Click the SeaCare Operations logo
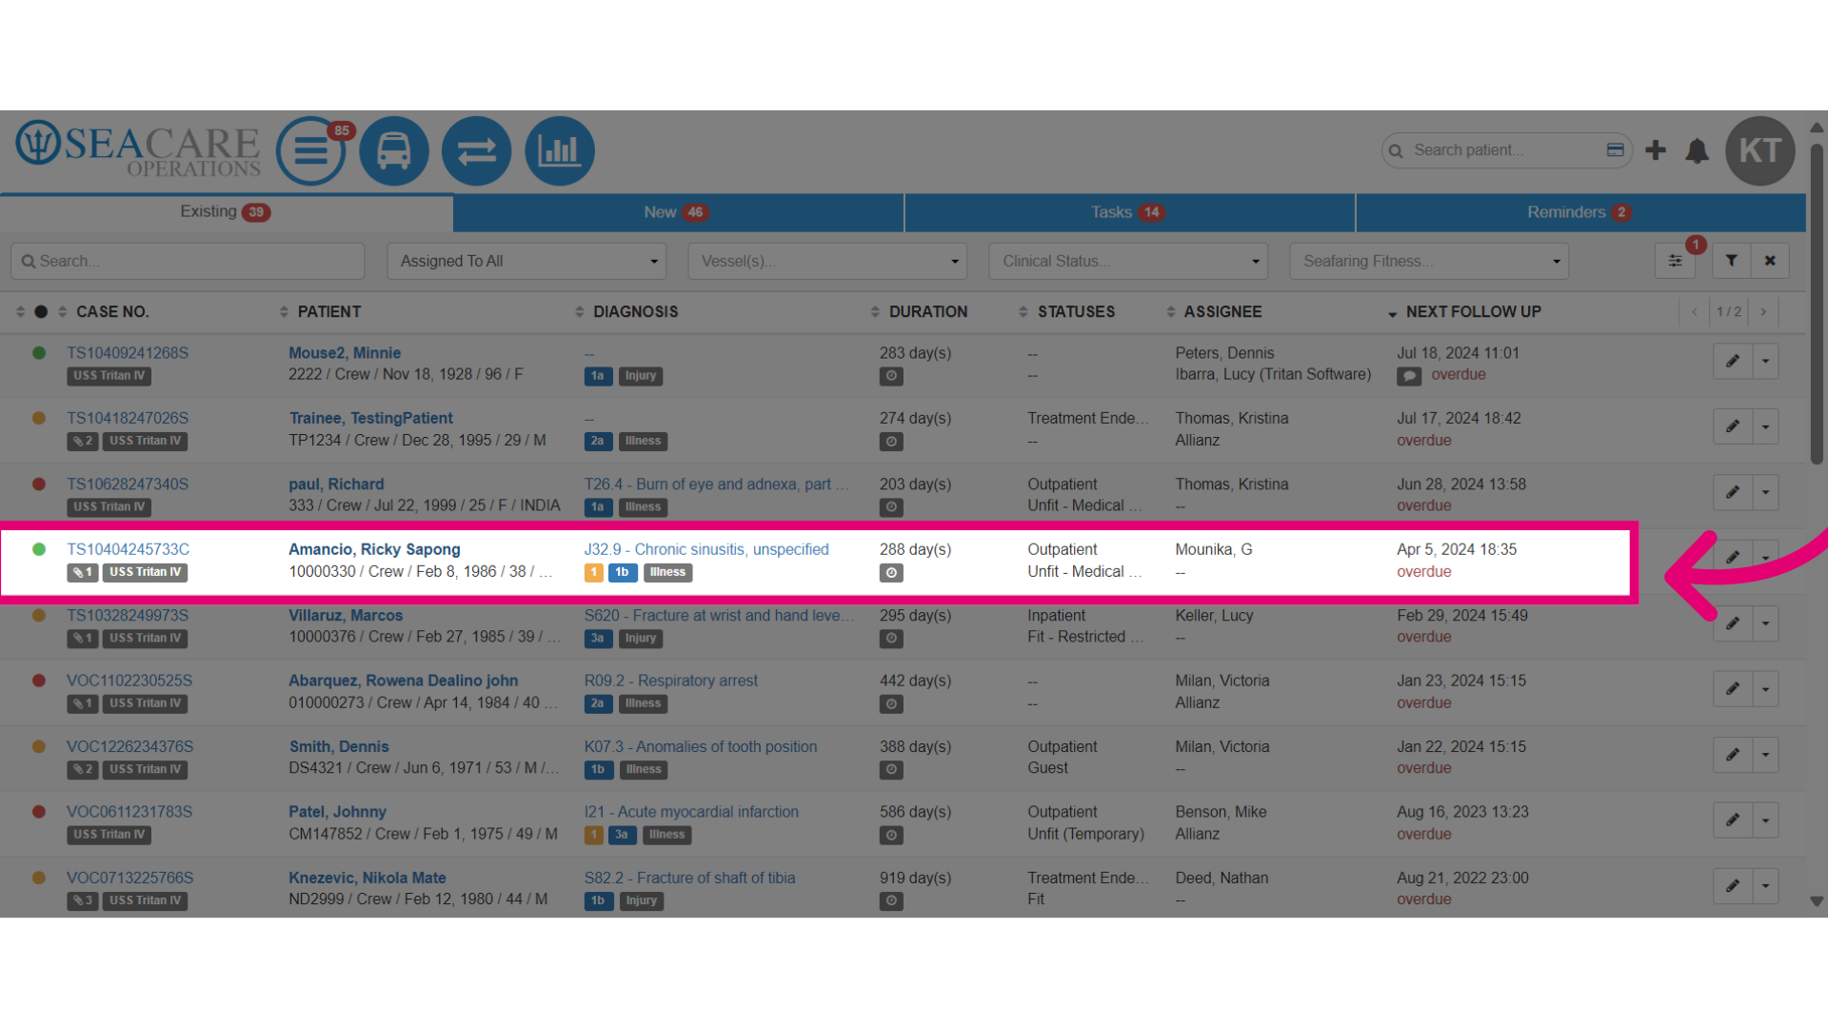This screenshot has height=1028, width=1828. (x=137, y=149)
